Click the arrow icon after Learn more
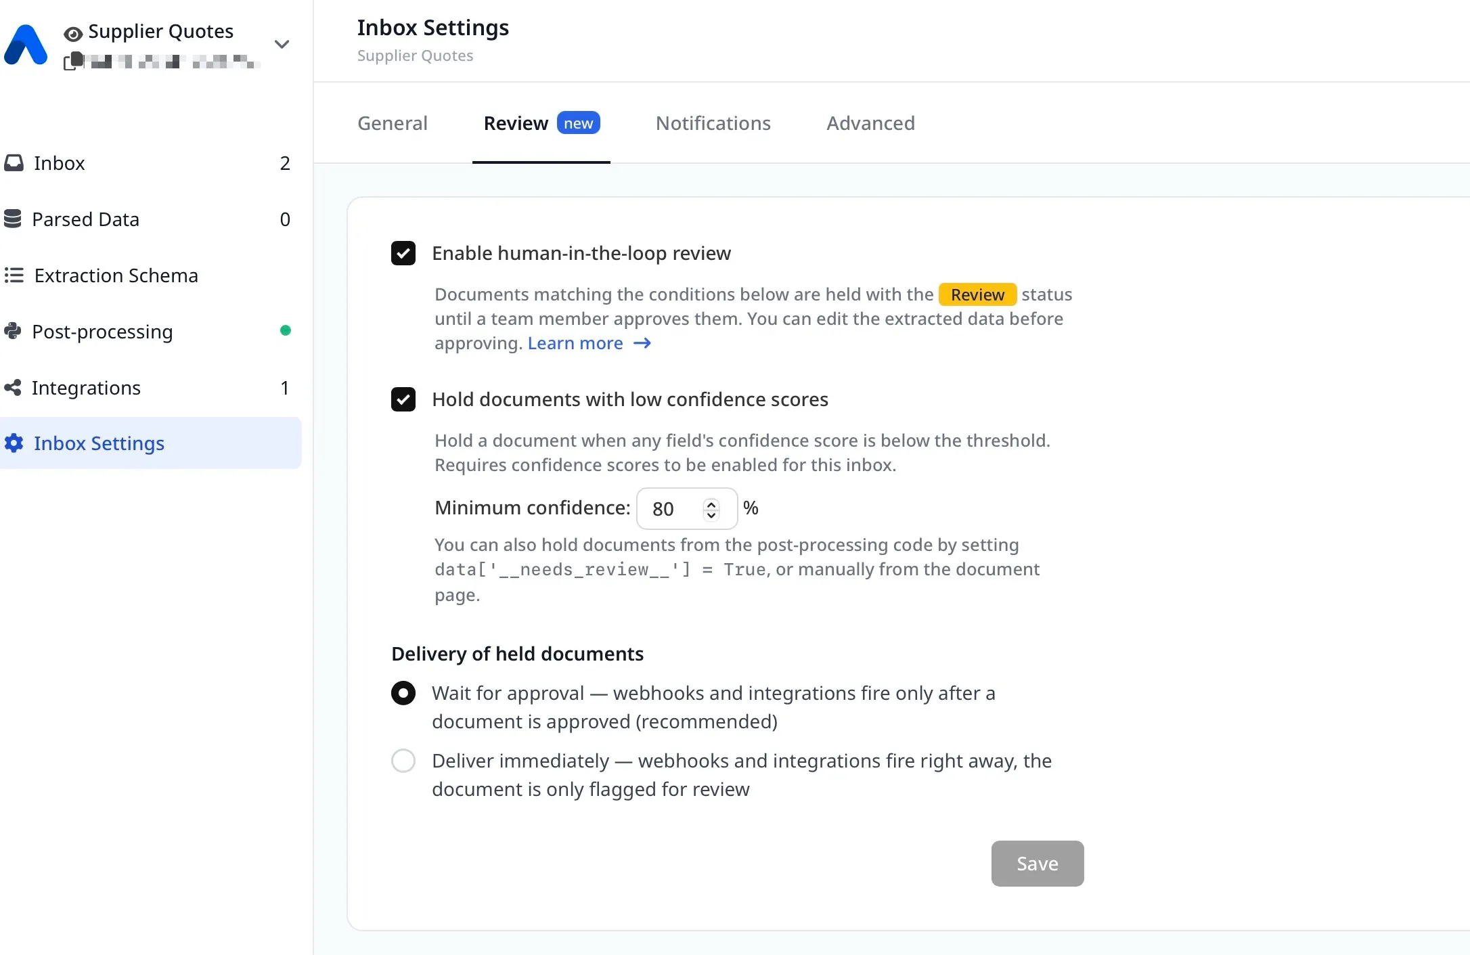 [642, 344]
